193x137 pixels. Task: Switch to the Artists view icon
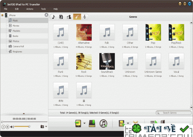(x=69, y=17)
